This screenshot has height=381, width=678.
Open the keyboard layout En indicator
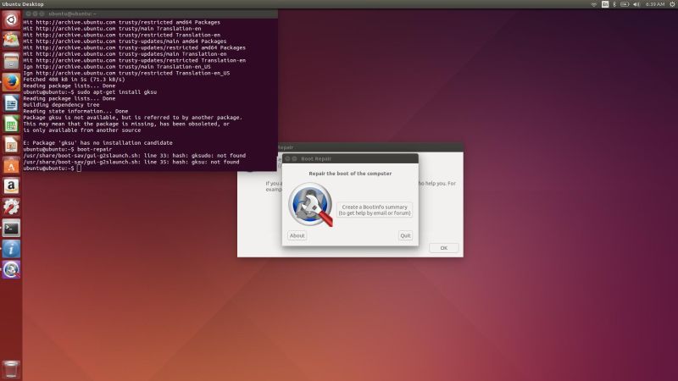[x=605, y=4]
